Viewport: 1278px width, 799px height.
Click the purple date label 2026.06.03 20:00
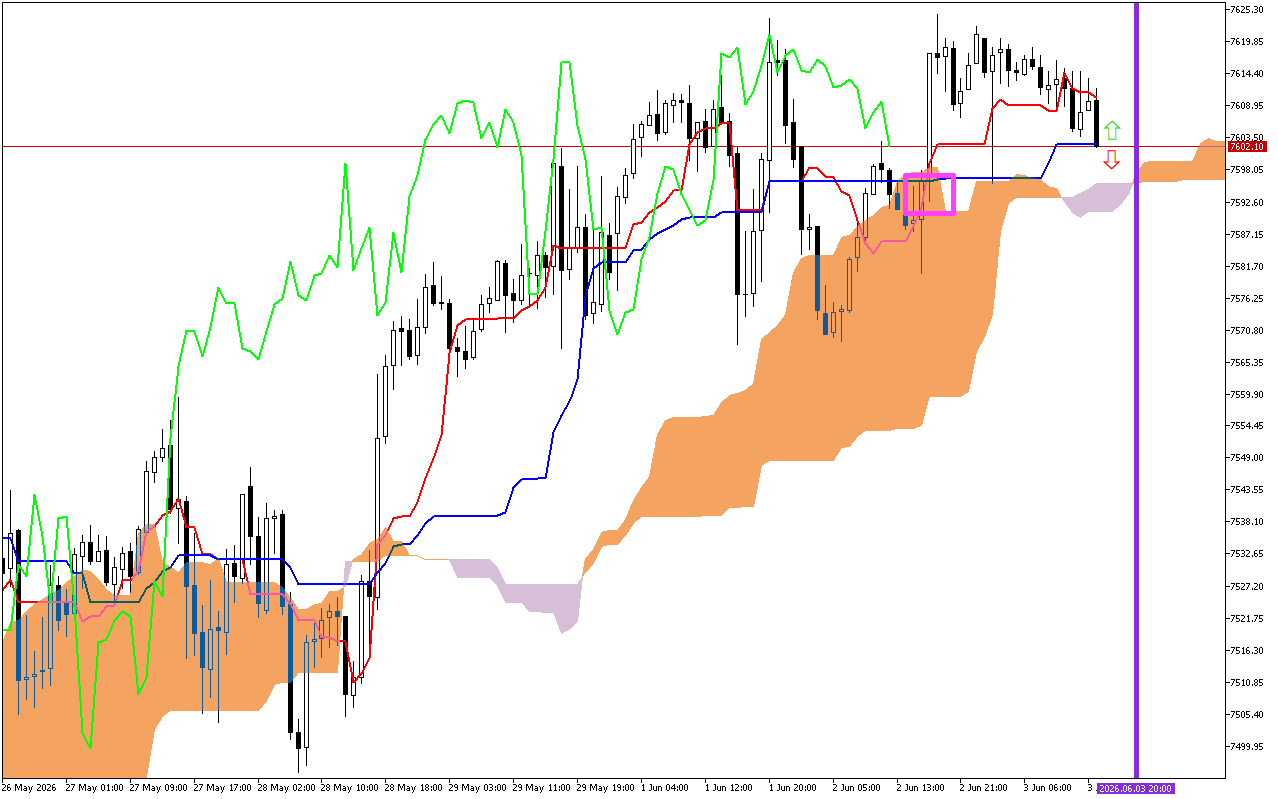[1136, 788]
